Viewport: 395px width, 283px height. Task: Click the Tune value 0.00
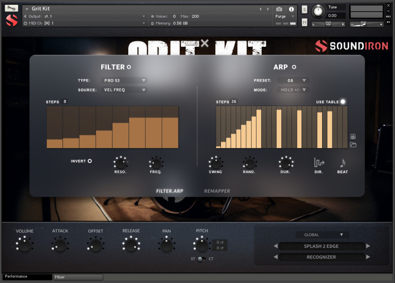click(x=332, y=15)
